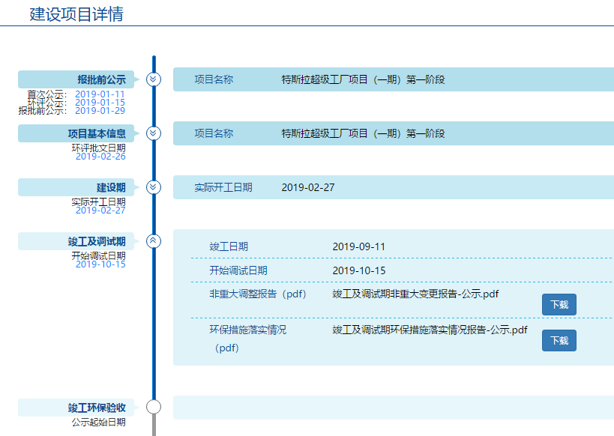Click the 环评公示 date 2019-01-15

[x=100, y=103]
